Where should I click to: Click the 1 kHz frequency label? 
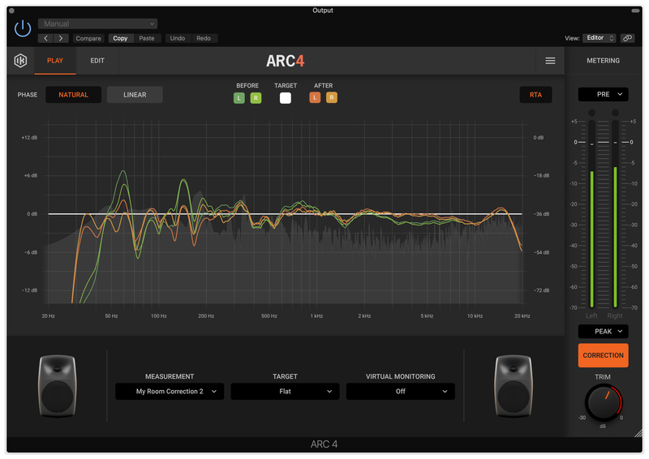pyautogui.click(x=316, y=315)
